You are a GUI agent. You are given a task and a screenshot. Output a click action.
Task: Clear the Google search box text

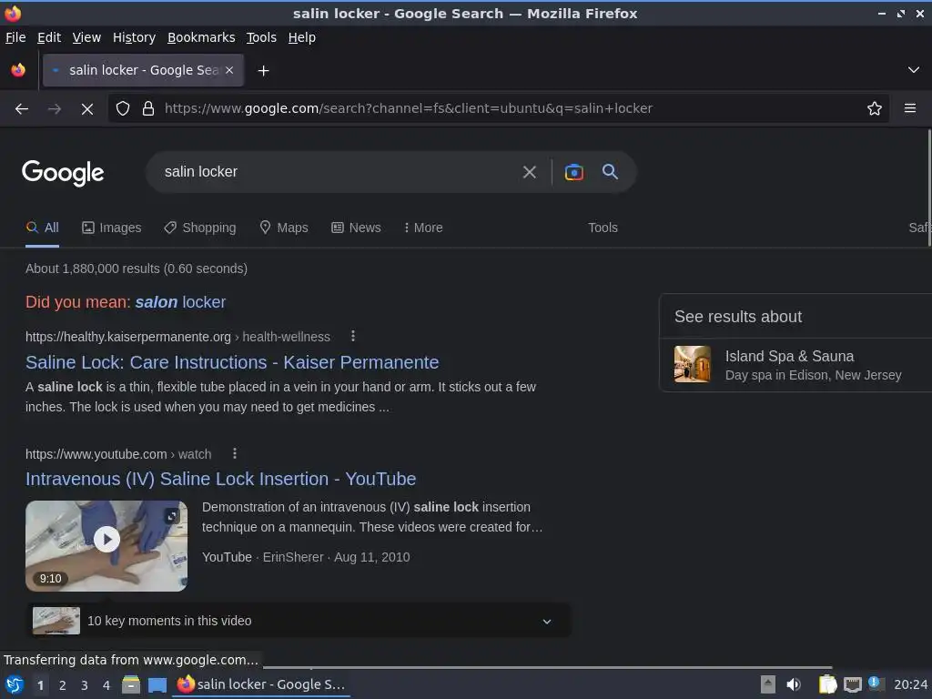click(x=529, y=172)
